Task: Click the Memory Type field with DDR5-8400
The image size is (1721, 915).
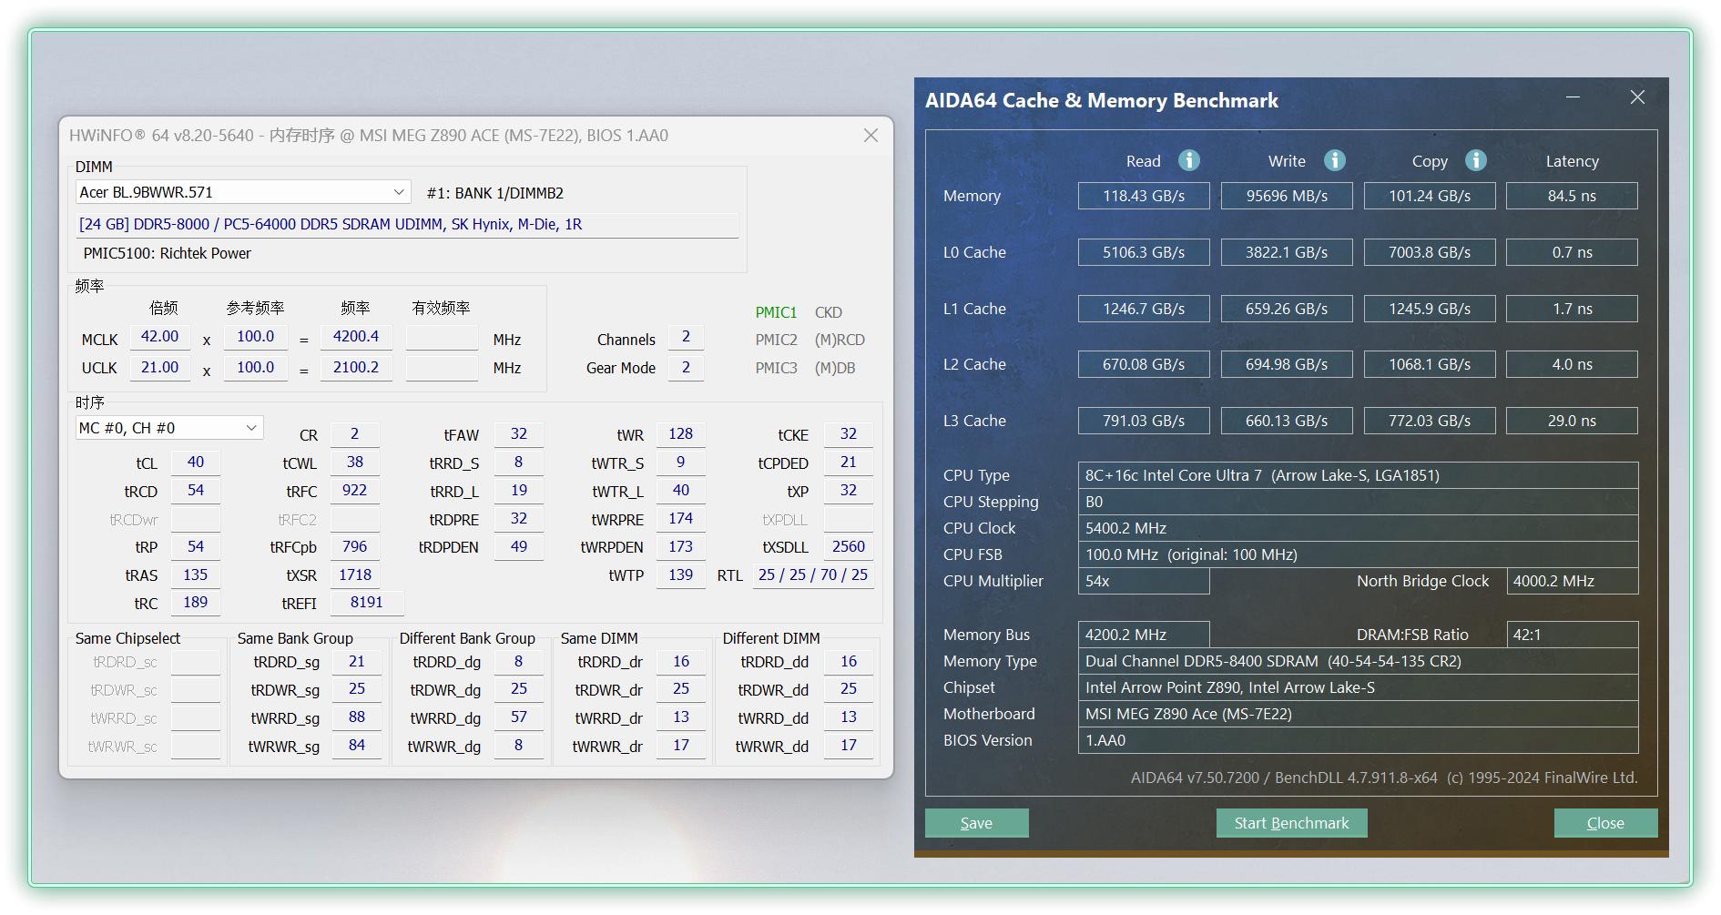Action: (x=1358, y=661)
